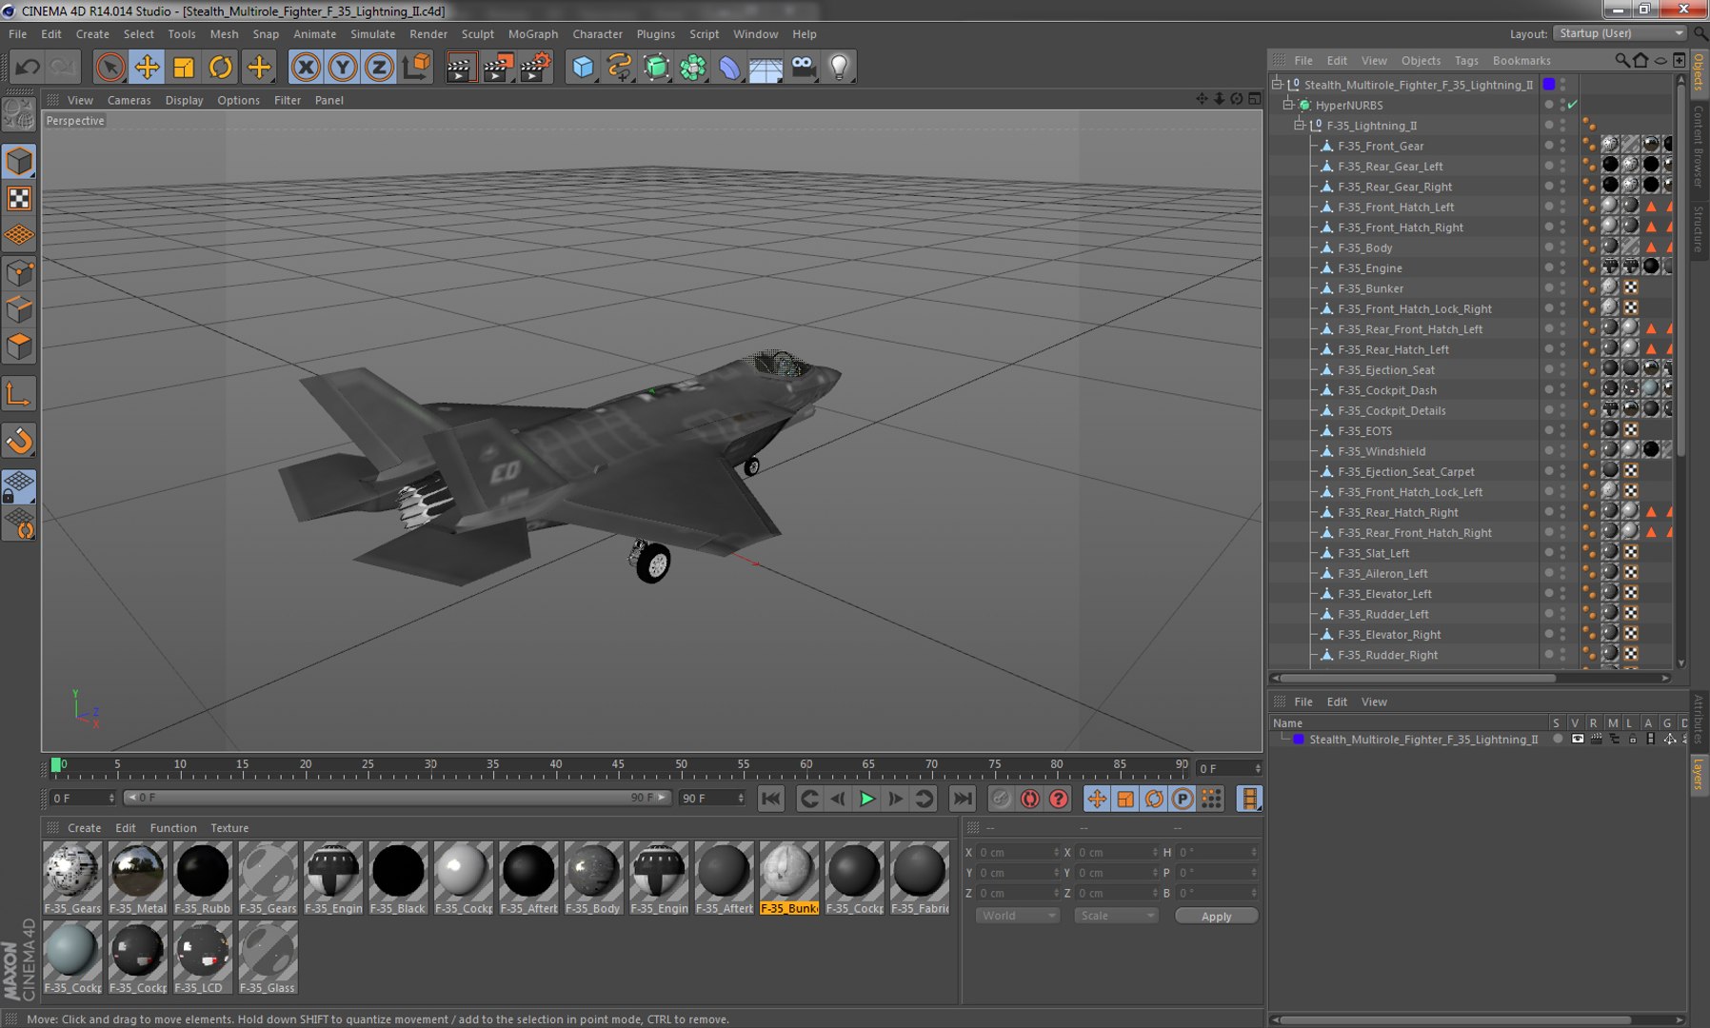Open Render Settings icon

point(536,67)
